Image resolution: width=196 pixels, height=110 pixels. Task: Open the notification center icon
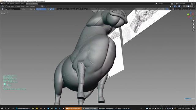[x=193, y=108]
